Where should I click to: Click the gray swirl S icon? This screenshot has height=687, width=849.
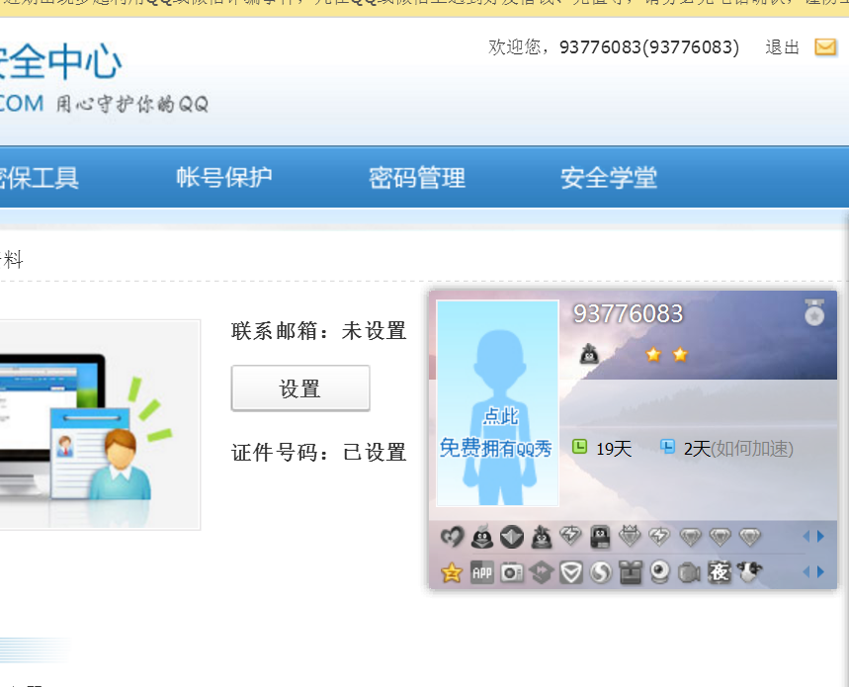click(x=600, y=572)
